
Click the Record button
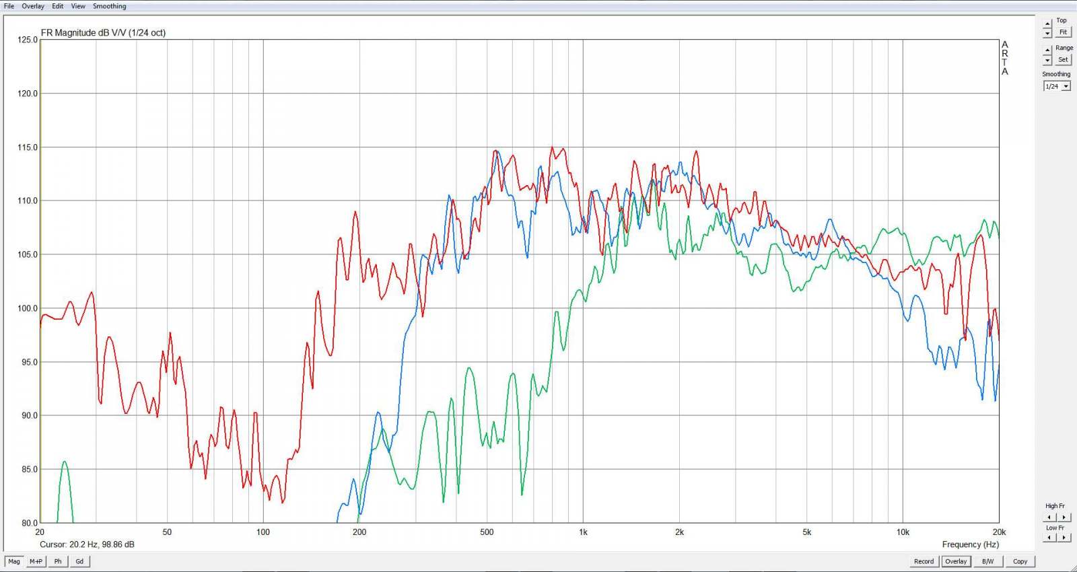(924, 561)
